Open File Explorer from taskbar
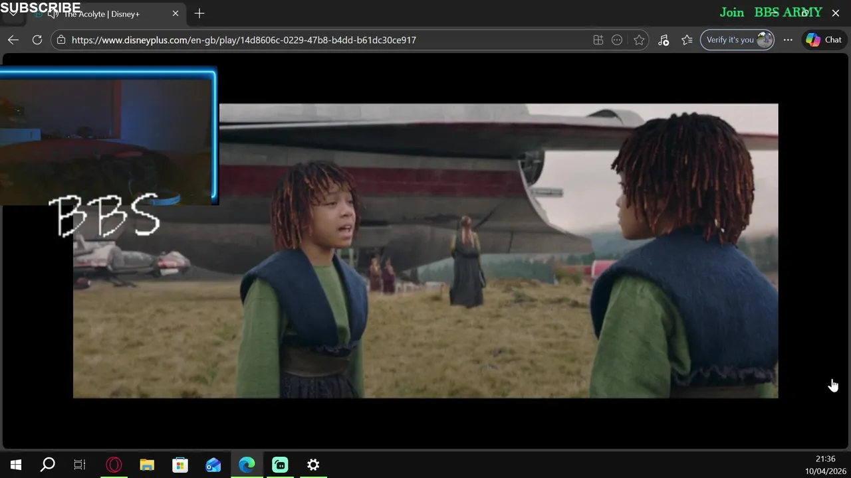 pyautogui.click(x=147, y=465)
